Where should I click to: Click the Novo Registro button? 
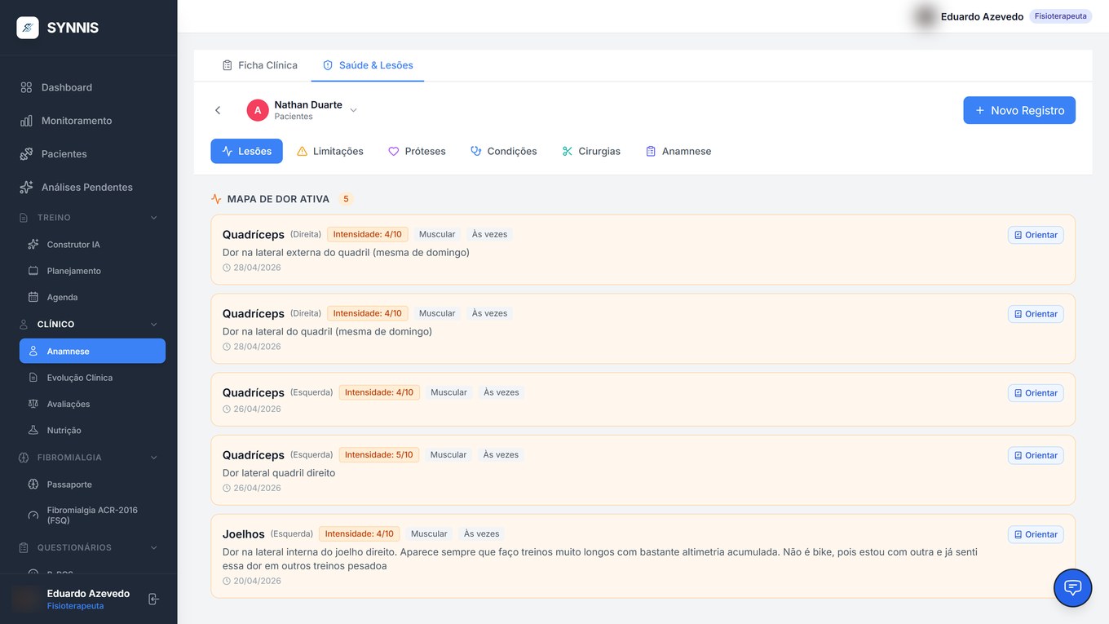1019,110
